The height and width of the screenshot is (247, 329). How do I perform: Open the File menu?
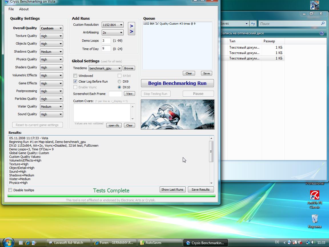point(11,9)
